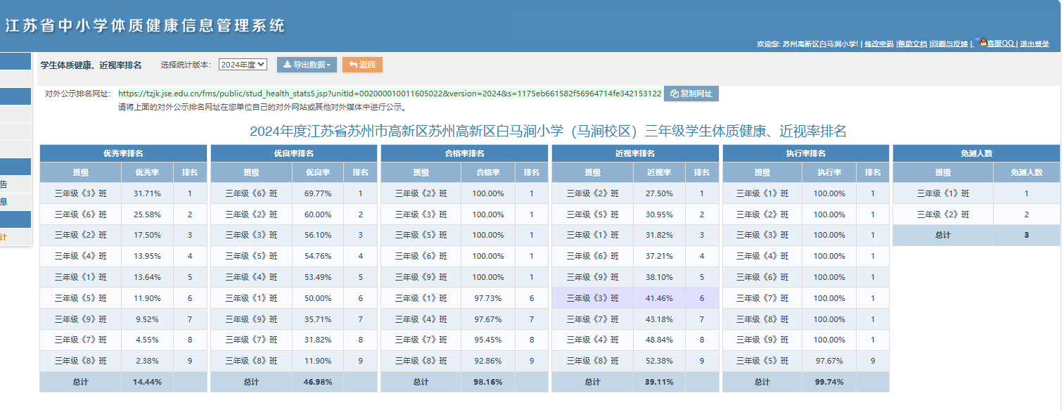Click the 江苏省中小学体质健康信息管理系统 site title
1062x410 pixels.
click(146, 26)
